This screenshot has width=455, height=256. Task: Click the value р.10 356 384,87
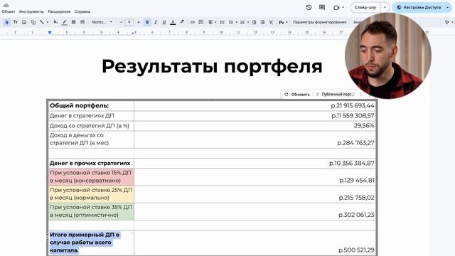(x=352, y=163)
